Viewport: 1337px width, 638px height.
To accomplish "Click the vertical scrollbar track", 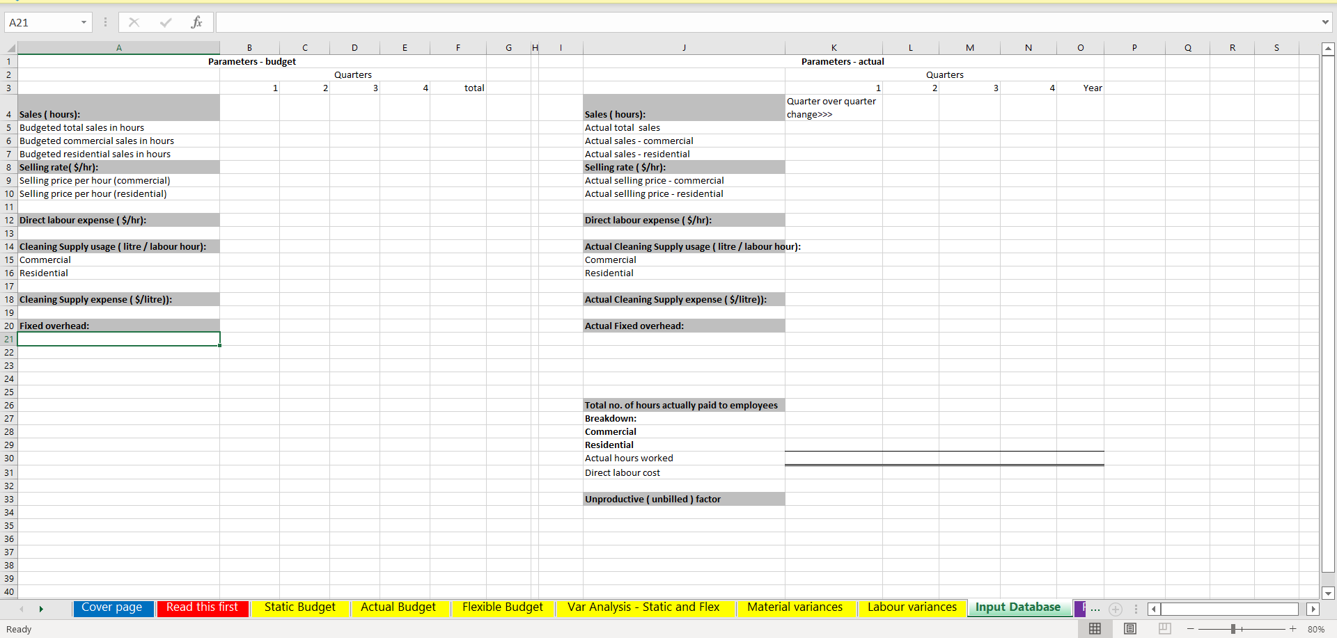I will click(x=1328, y=313).
